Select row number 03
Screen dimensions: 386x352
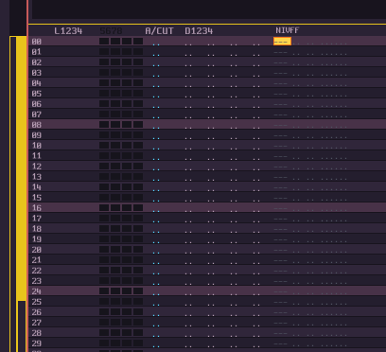coord(37,73)
